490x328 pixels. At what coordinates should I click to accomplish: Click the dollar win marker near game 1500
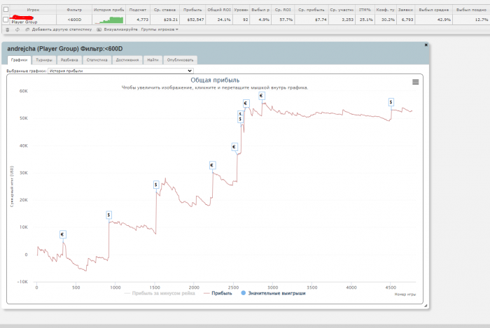pyautogui.click(x=155, y=185)
